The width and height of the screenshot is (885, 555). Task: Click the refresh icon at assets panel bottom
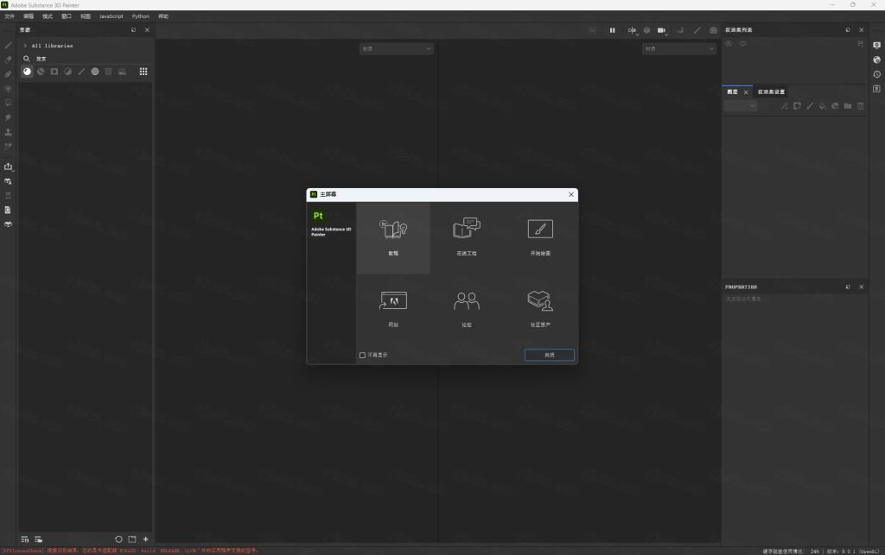point(118,539)
